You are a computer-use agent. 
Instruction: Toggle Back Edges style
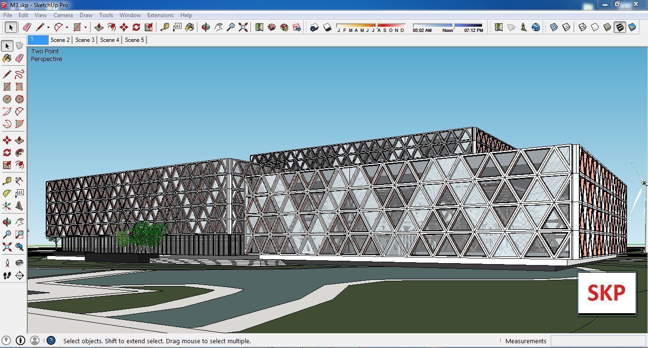(x=566, y=27)
